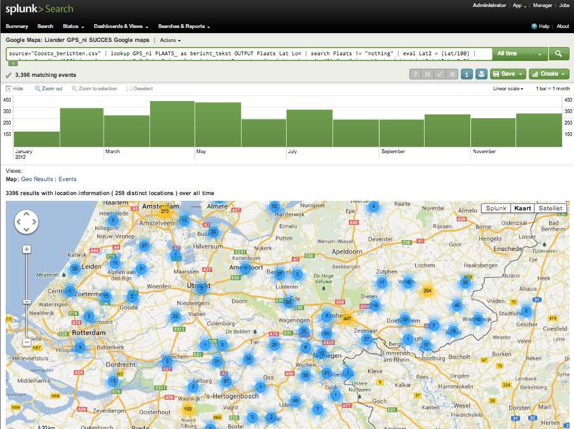Open the Linear scale dropdown
This screenshot has width=574, height=429.
coord(508,89)
